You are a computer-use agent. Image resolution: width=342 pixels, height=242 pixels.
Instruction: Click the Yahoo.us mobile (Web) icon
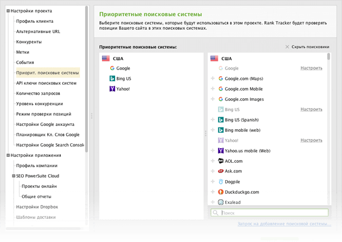coord(221,151)
